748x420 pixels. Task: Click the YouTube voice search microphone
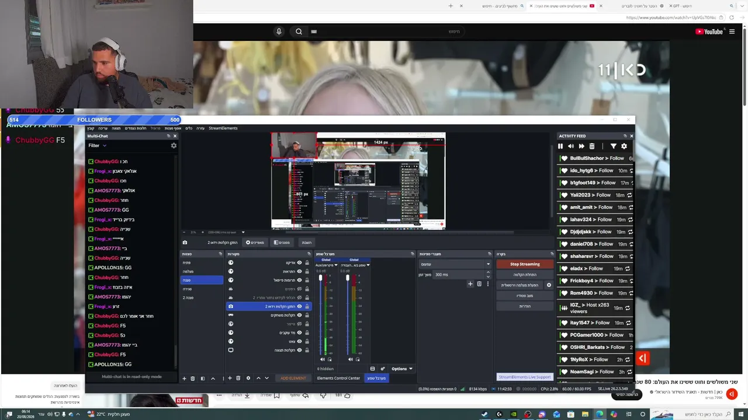tap(279, 32)
